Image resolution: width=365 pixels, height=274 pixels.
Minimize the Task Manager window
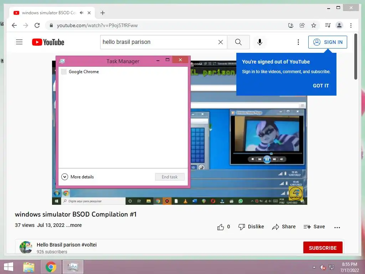coord(158,60)
